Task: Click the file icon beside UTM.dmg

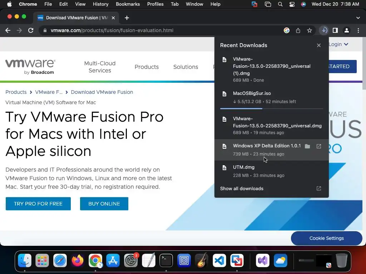Action: 224,168
